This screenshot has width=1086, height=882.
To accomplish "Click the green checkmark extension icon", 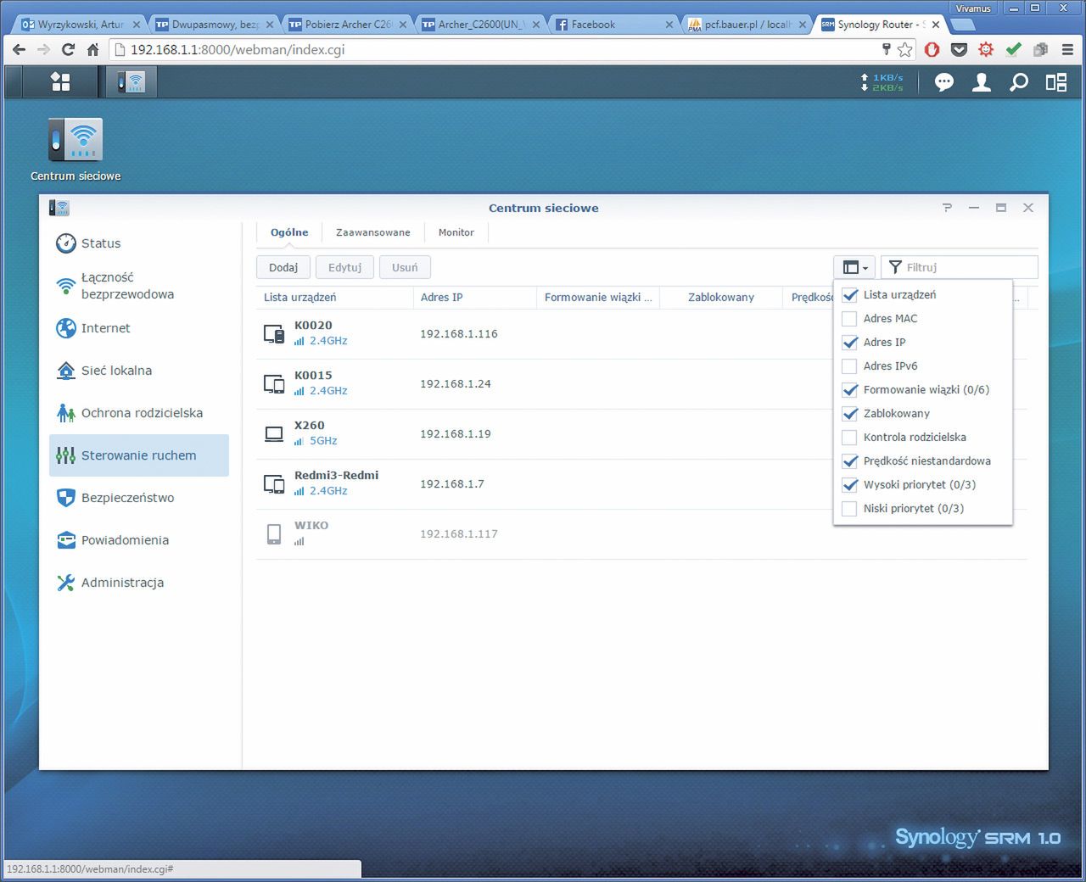I will tap(1013, 50).
